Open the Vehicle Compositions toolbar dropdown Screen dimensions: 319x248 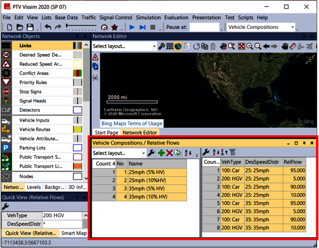click(292, 27)
